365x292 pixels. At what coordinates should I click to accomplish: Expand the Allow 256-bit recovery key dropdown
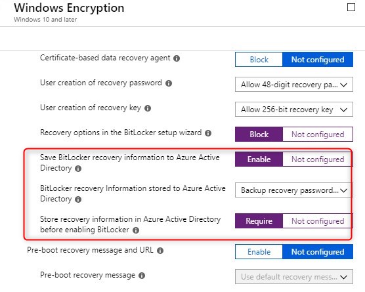[294, 110]
